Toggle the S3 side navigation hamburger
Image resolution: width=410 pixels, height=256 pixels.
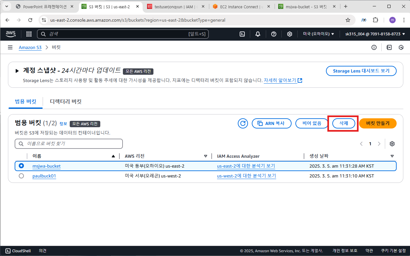point(10,47)
